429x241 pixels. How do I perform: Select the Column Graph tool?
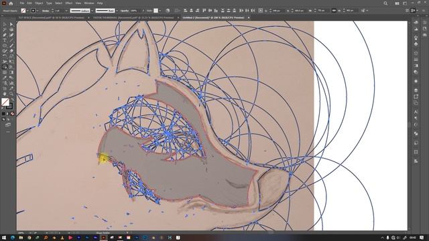tap(11, 83)
